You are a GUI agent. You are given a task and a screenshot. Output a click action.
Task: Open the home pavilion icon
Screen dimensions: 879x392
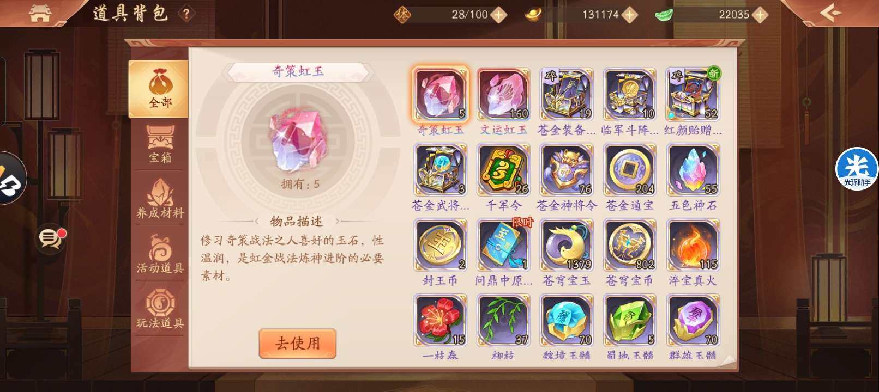[x=40, y=14]
